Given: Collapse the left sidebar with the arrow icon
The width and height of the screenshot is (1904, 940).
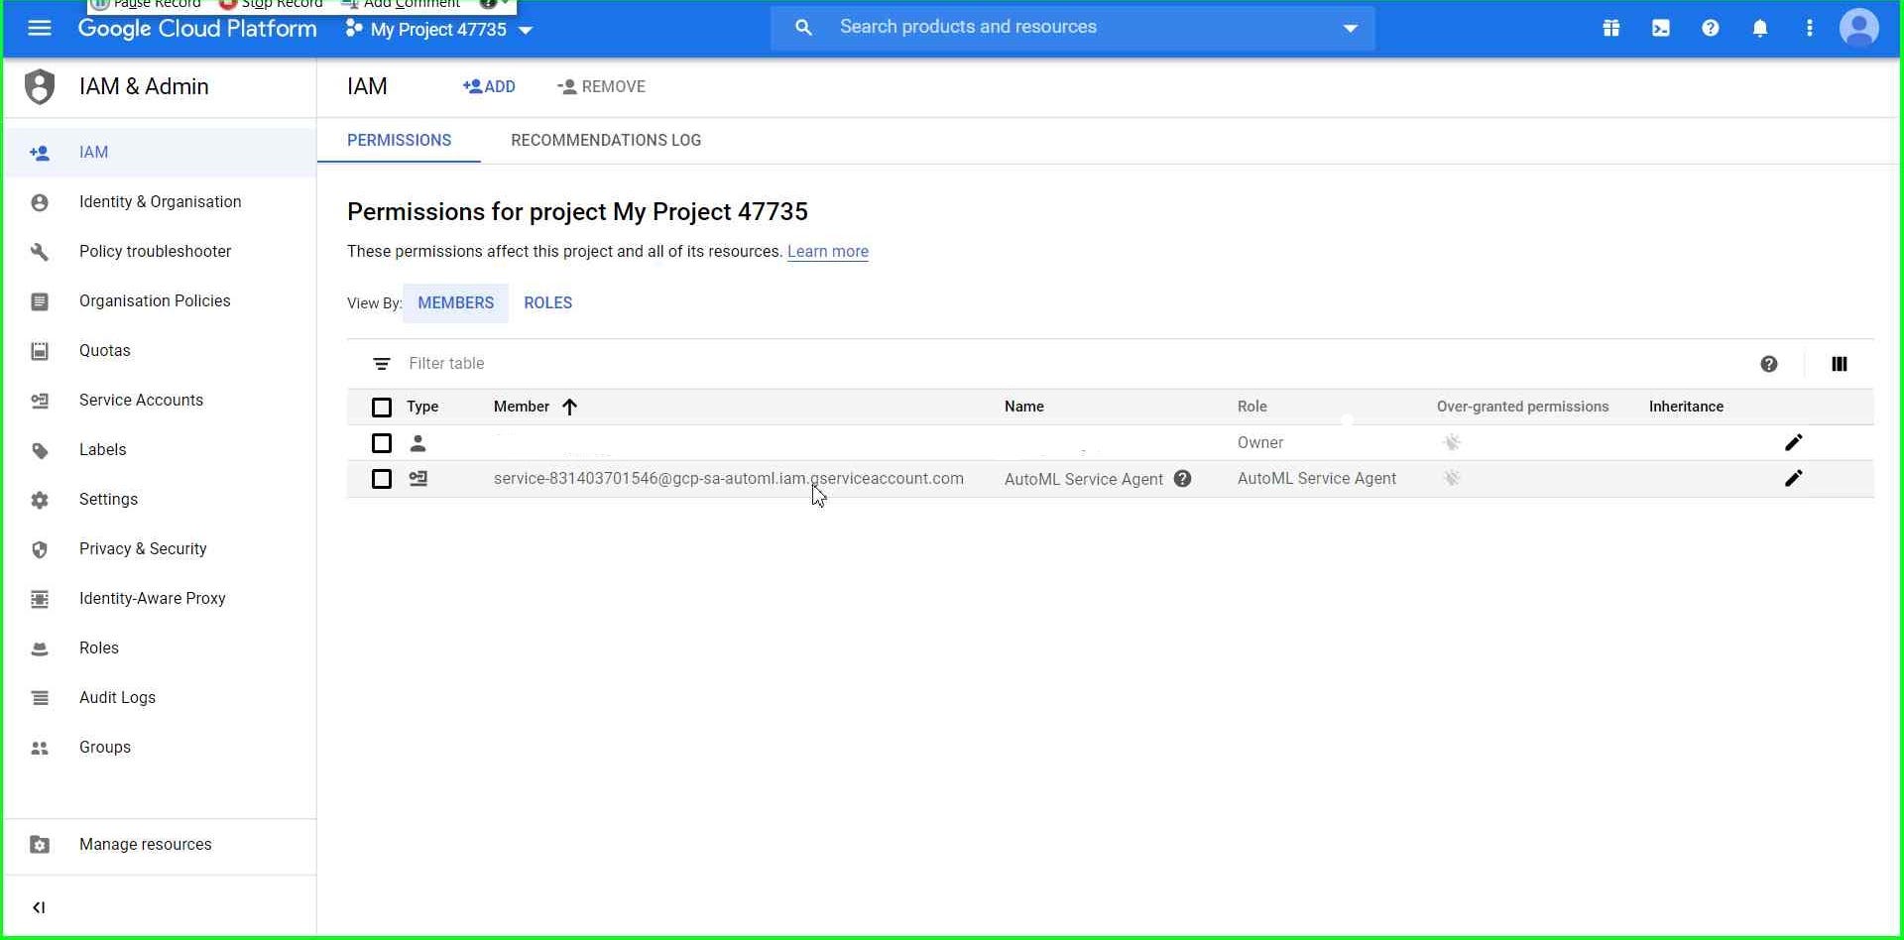Looking at the screenshot, I should (x=39, y=906).
